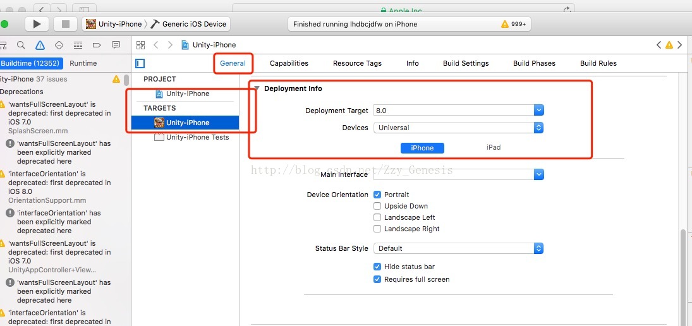The image size is (692, 326).
Task: Click the Unity-iPhone file icon in jump bar
Action: click(x=185, y=45)
